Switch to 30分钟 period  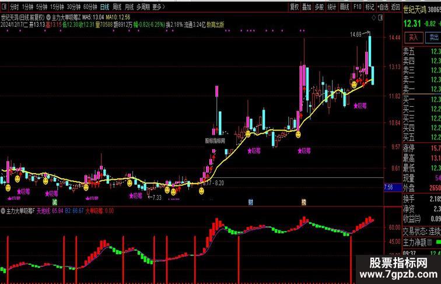click(73, 7)
